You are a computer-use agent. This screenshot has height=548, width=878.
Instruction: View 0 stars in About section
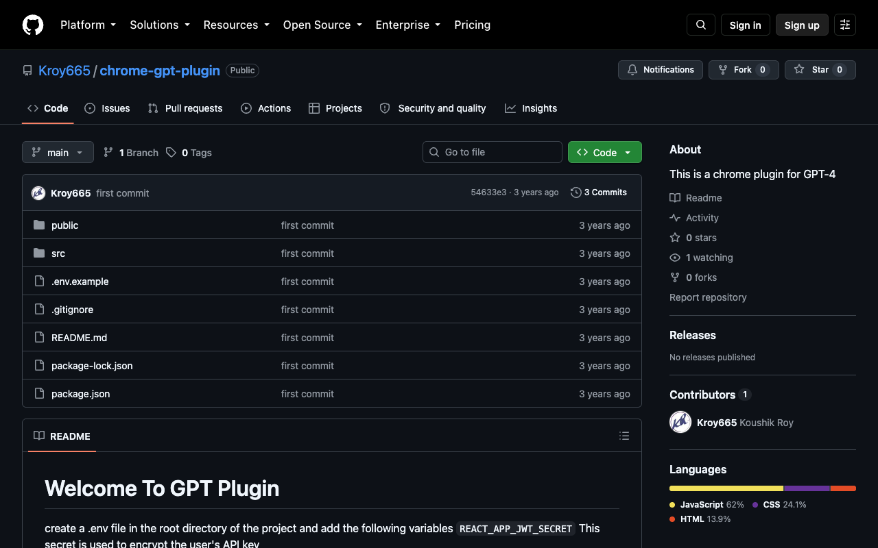pos(693,238)
